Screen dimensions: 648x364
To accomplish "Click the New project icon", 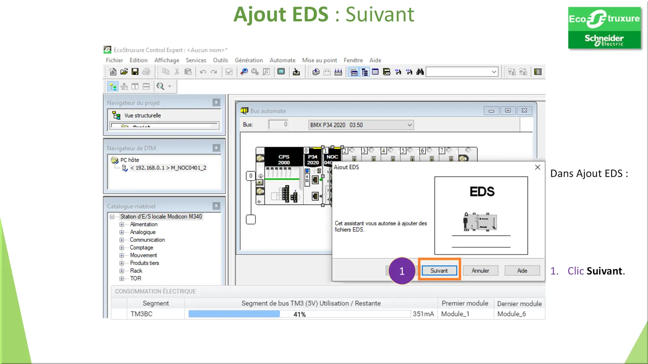I will point(113,72).
